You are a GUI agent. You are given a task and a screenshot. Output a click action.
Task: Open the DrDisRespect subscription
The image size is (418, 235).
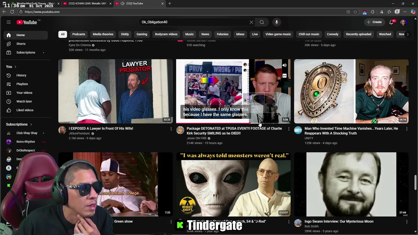pos(25,150)
